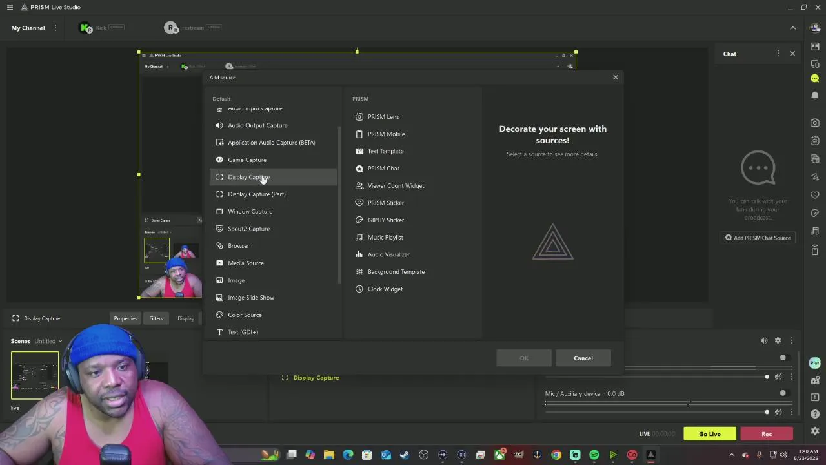Open the Filters tab
826x465 pixels.
156,318
